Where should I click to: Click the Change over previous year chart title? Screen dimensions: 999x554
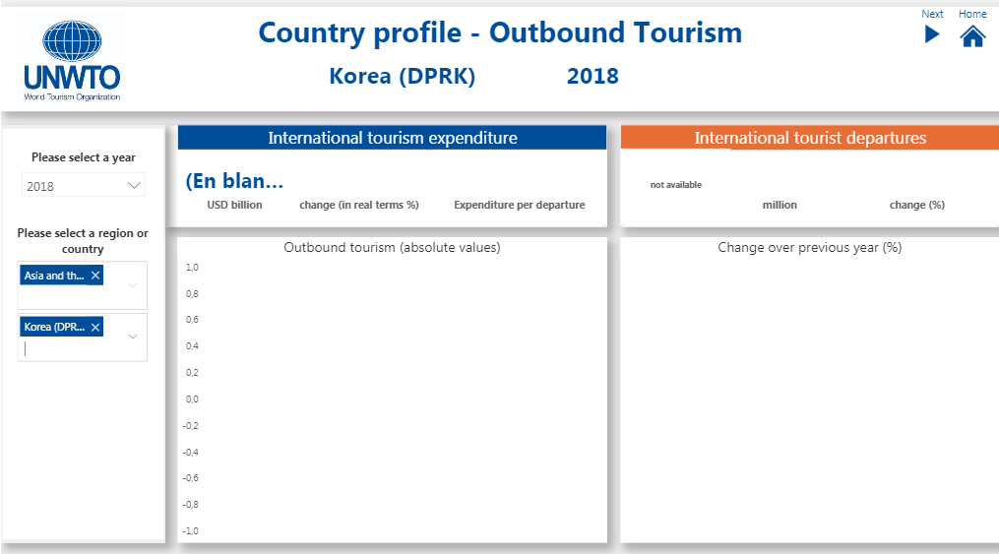click(809, 248)
